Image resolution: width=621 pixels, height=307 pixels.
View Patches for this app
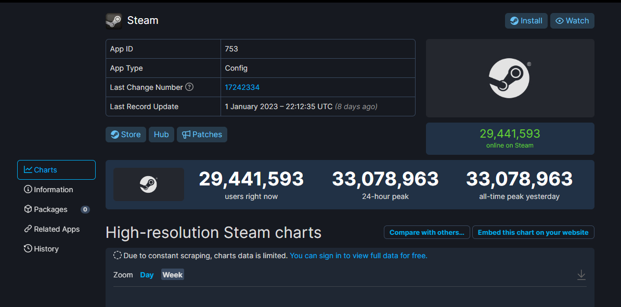pos(202,135)
